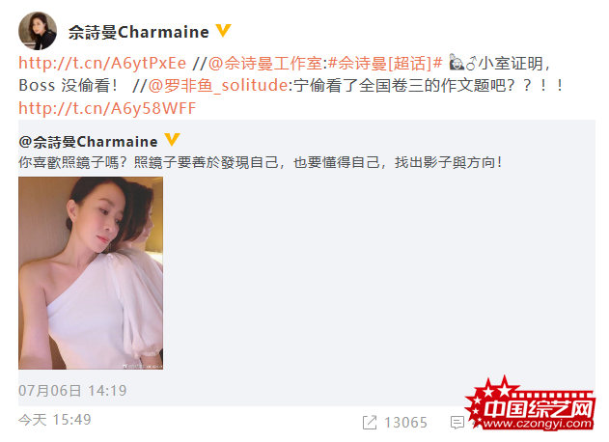Click the original post timestamp 07月06日 14:19

click(x=72, y=390)
